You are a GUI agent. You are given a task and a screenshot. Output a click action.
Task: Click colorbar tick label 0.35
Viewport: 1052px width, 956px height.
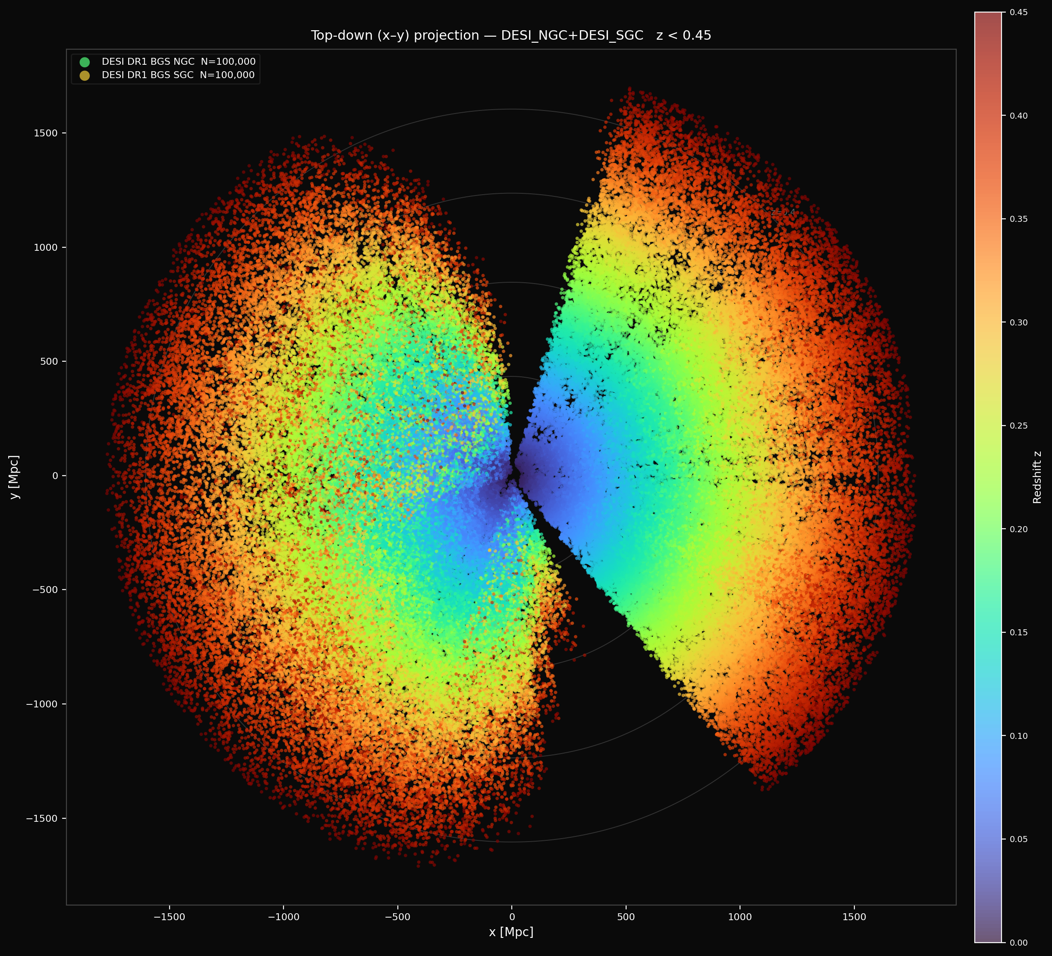coord(1018,219)
